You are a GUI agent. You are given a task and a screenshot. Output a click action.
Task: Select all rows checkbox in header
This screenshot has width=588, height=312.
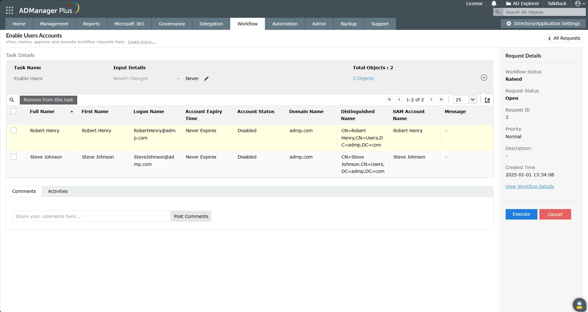[13, 111]
